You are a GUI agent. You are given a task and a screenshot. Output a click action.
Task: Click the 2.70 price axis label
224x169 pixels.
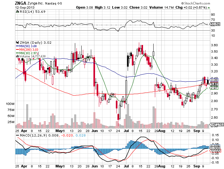click(214, 109)
